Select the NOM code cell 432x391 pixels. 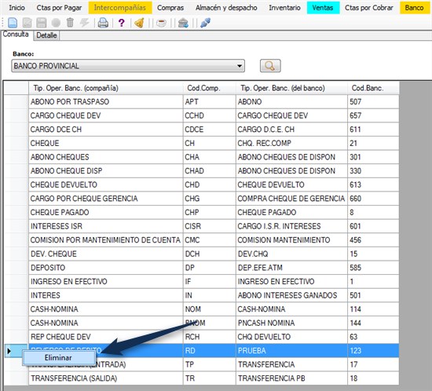(x=210, y=309)
